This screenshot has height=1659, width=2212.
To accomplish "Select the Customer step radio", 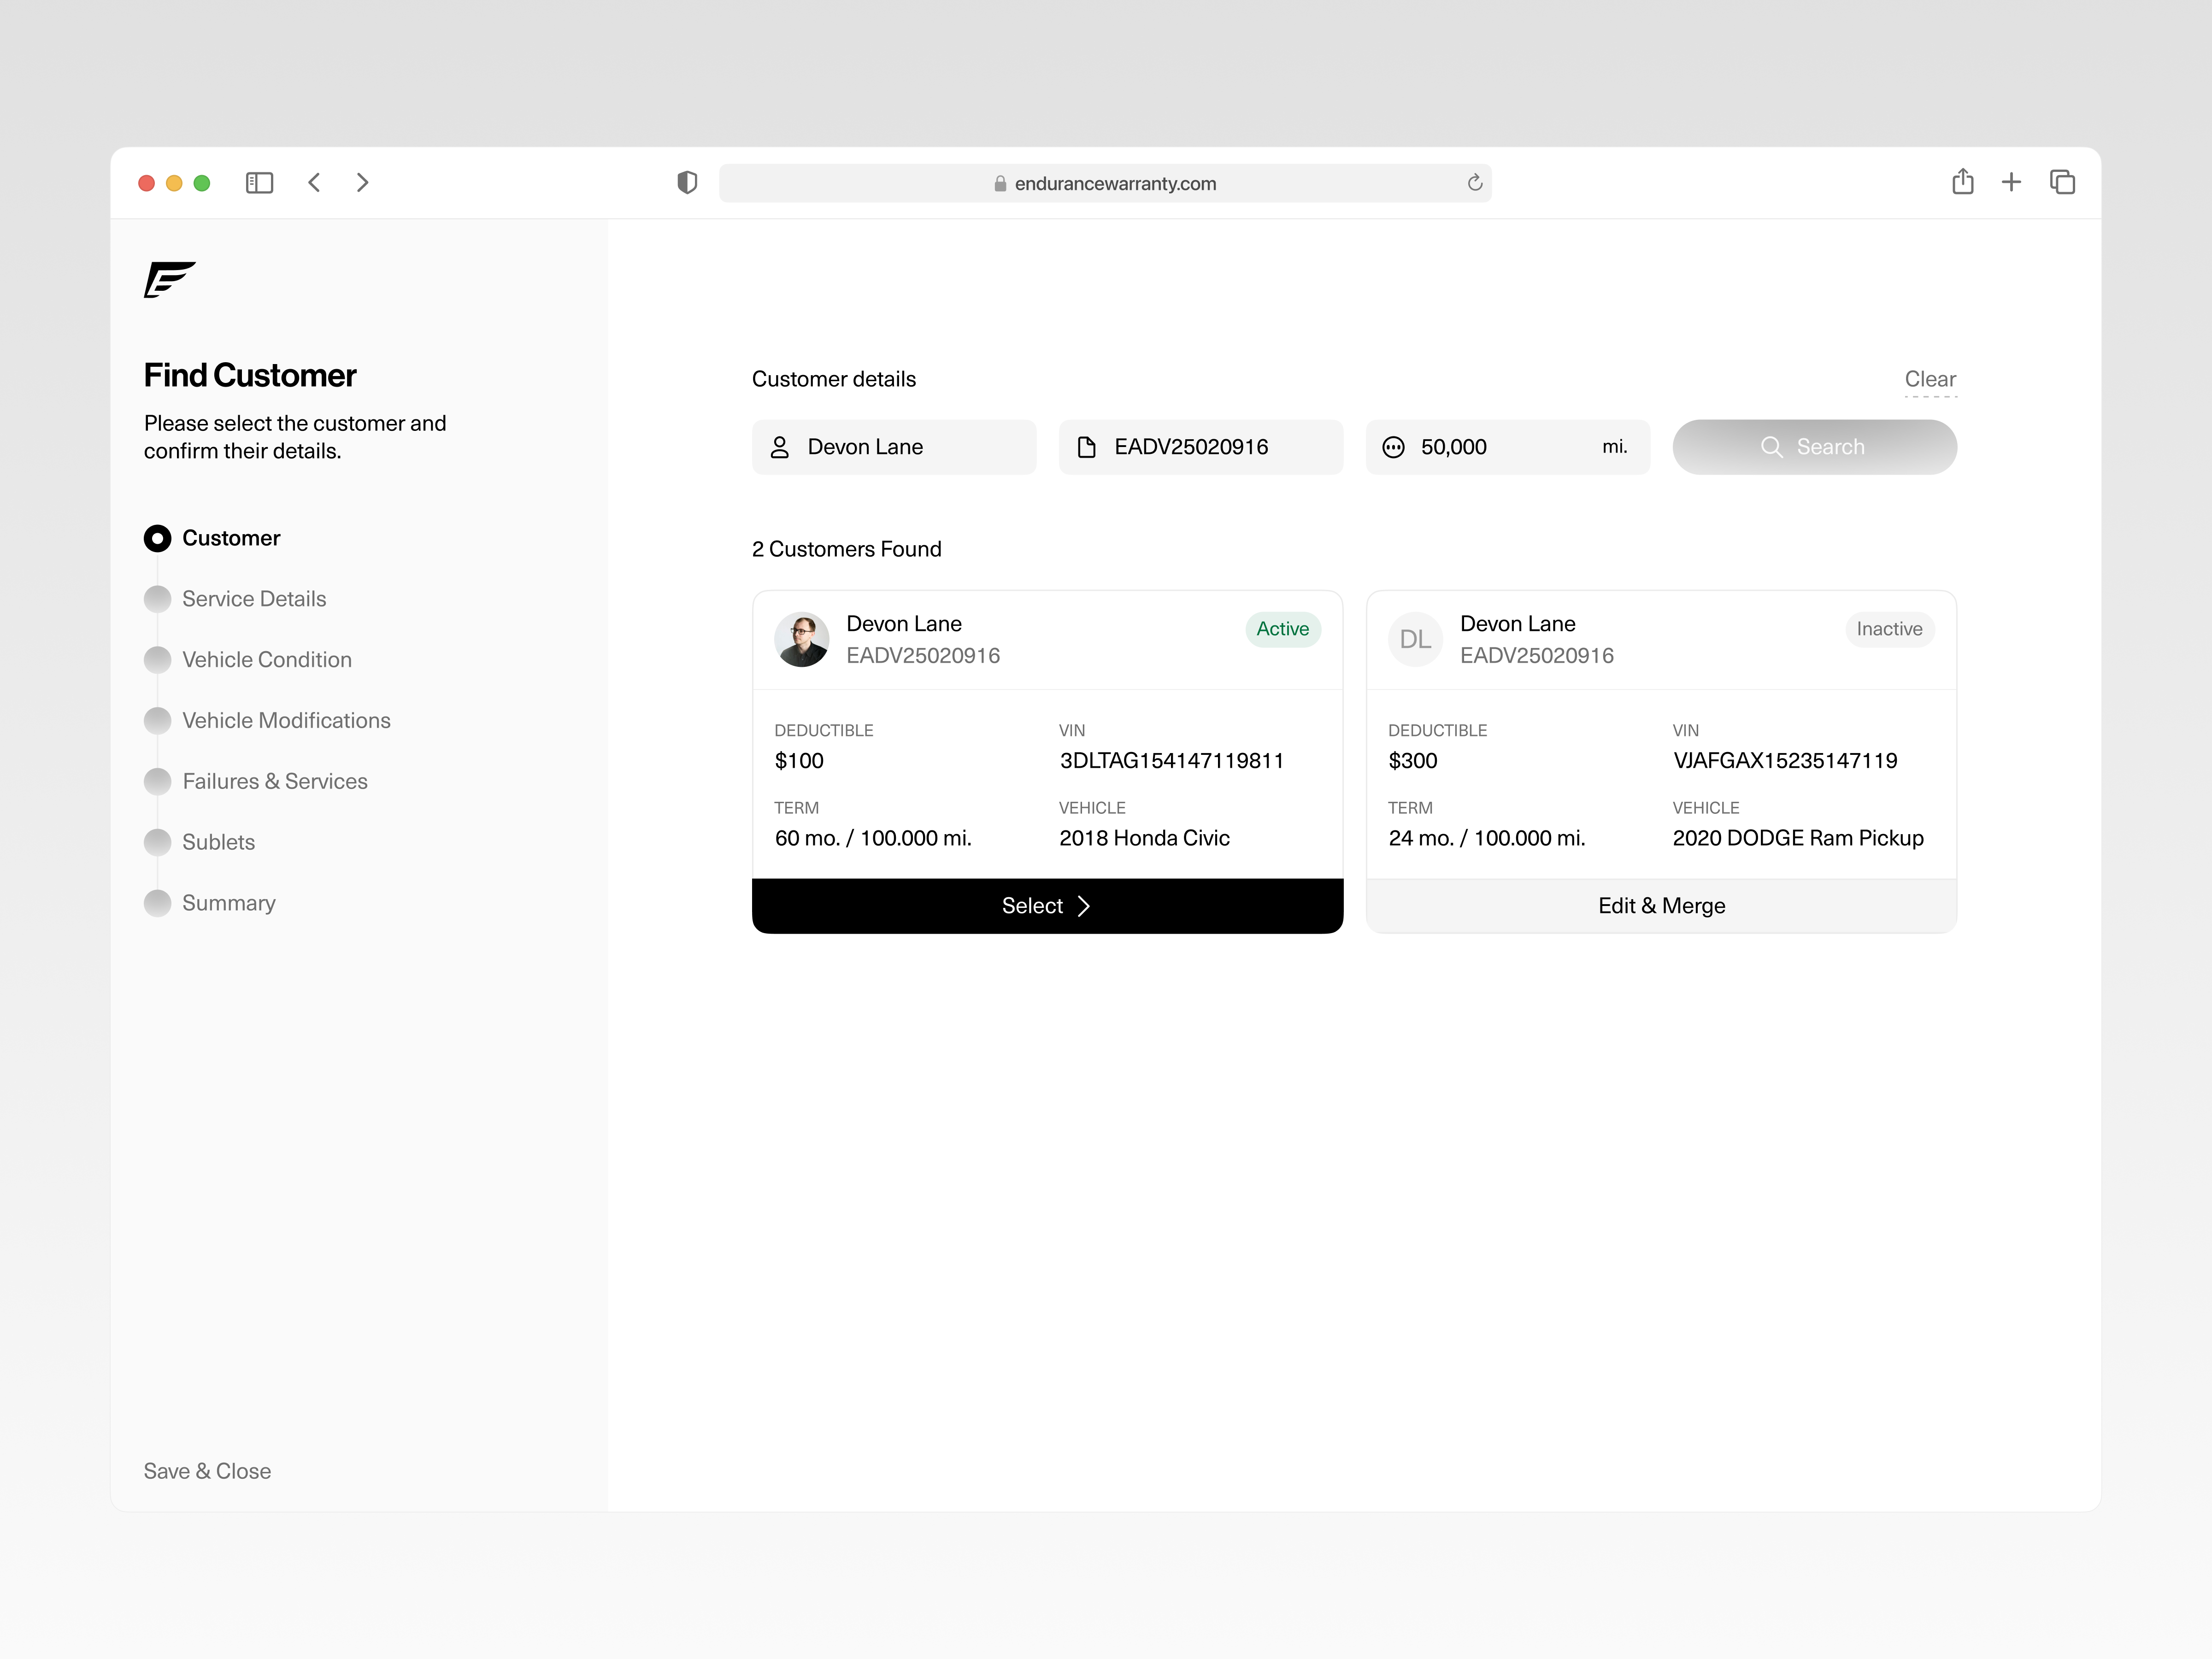I will [x=157, y=538].
